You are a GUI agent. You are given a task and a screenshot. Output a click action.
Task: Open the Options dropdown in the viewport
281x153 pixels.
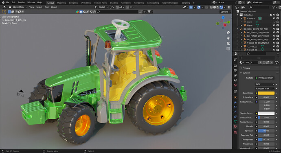point(225,12)
